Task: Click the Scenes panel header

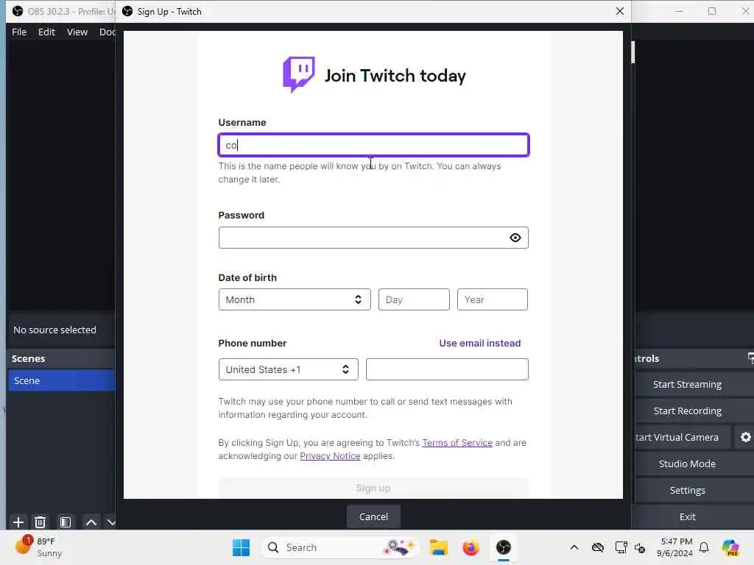Action: pyautogui.click(x=62, y=358)
